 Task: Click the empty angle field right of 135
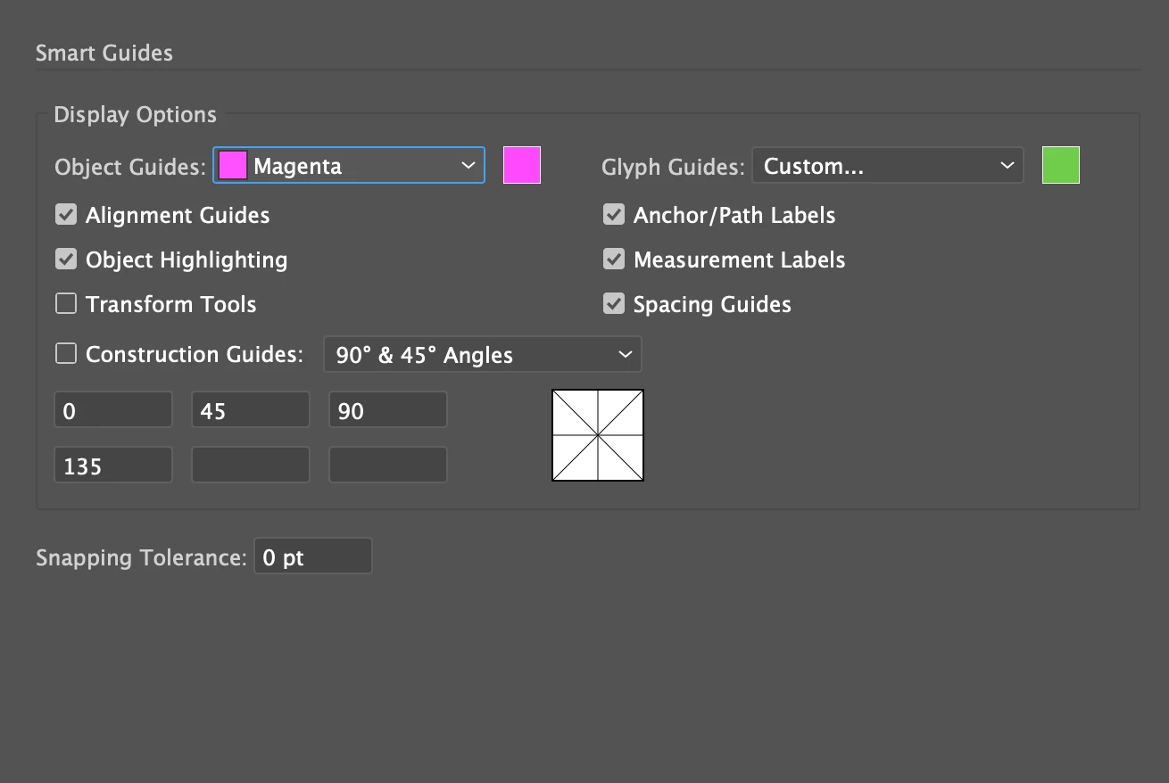click(x=251, y=466)
